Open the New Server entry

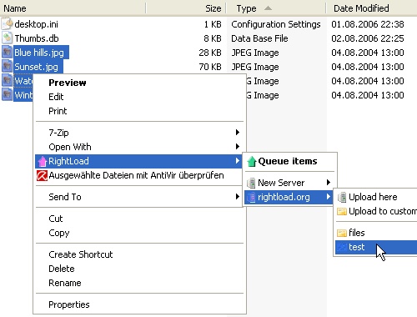tap(290, 183)
